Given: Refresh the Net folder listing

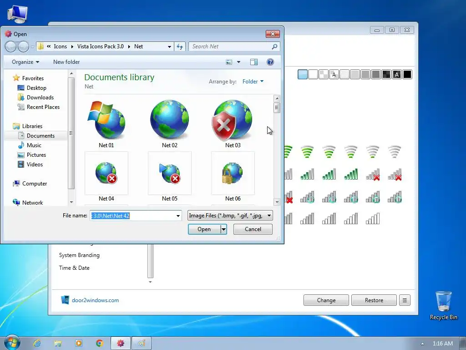Looking at the screenshot, I should coord(180,47).
